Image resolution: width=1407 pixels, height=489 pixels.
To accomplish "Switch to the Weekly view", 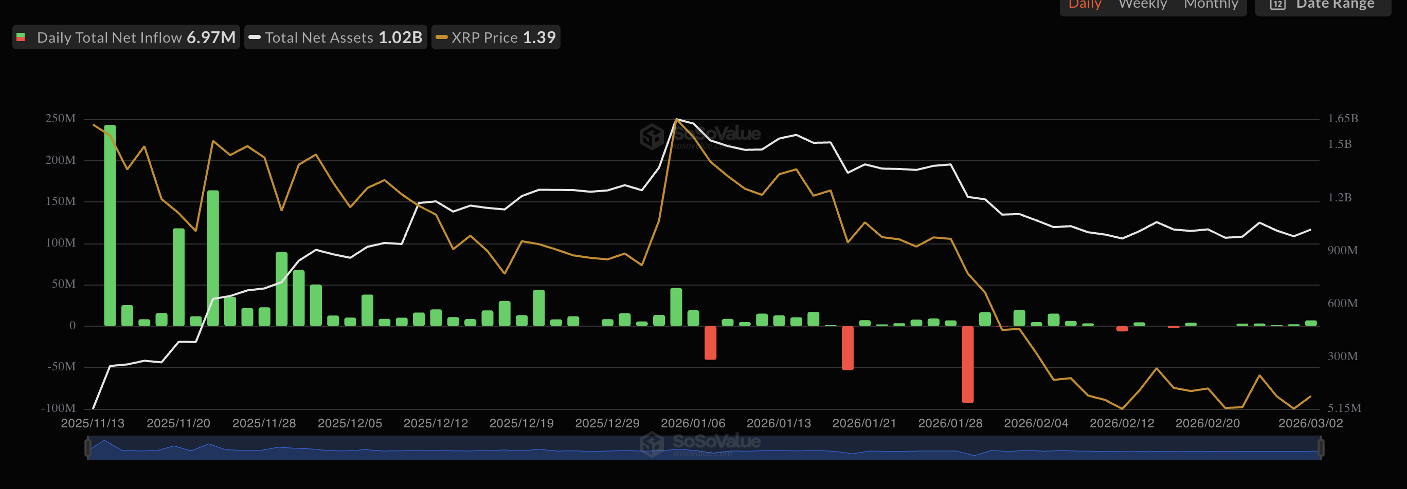I will tap(1142, 4).
